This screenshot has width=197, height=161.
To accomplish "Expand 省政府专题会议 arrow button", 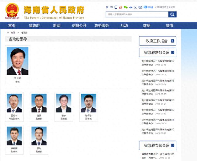I will 173,145.
